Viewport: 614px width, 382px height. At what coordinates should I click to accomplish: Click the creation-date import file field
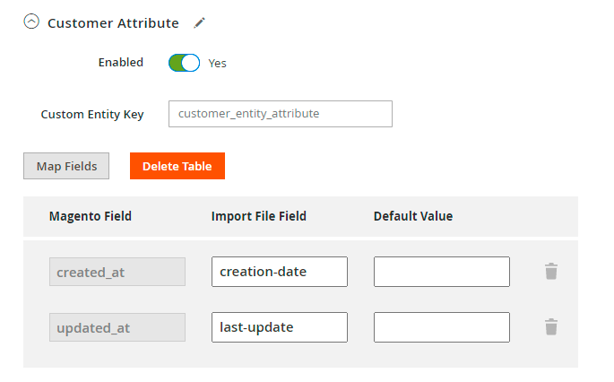coord(280,272)
